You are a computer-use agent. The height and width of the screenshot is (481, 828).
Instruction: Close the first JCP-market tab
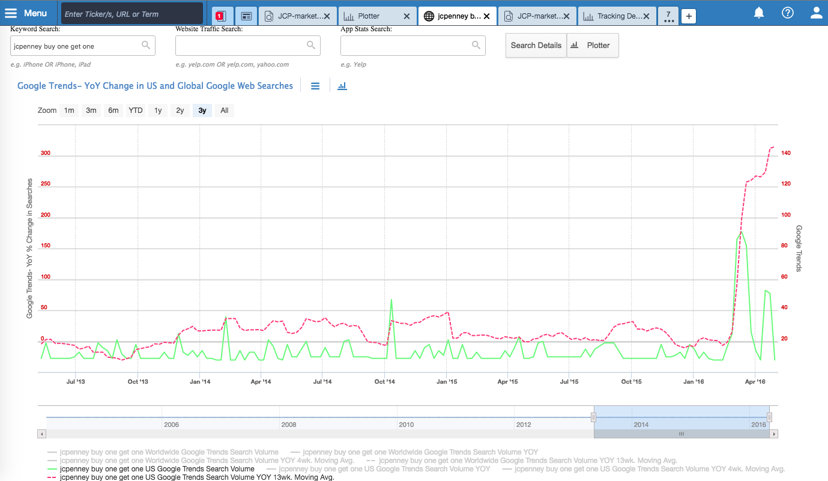[x=327, y=16]
